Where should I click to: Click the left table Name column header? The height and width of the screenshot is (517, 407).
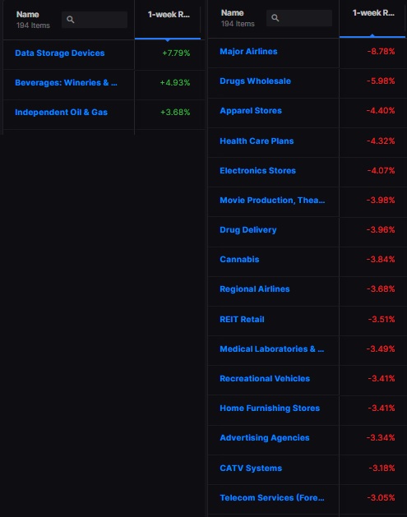28,15
